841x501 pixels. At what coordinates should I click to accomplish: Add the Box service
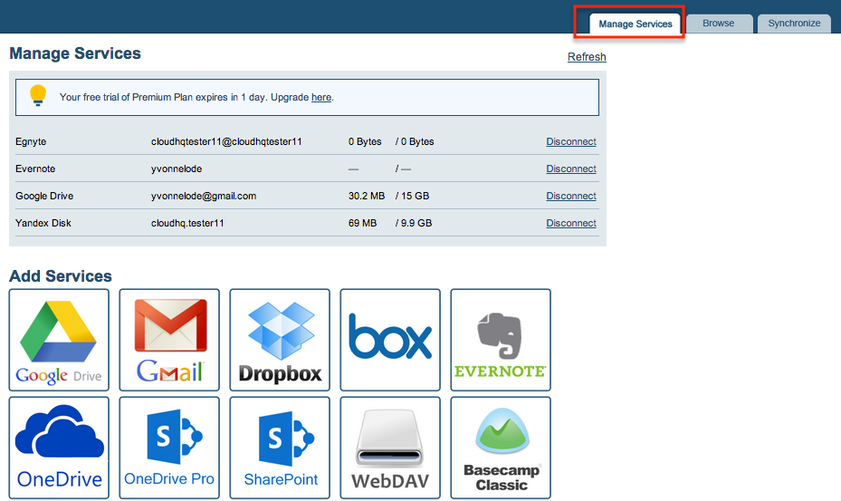coord(390,340)
